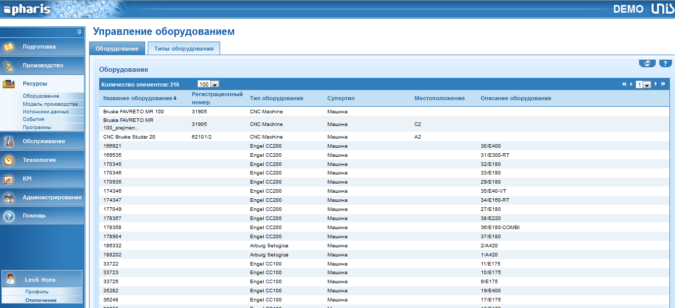Sort by Регистрационный номер column
The height and width of the screenshot is (308, 675).
point(217,98)
